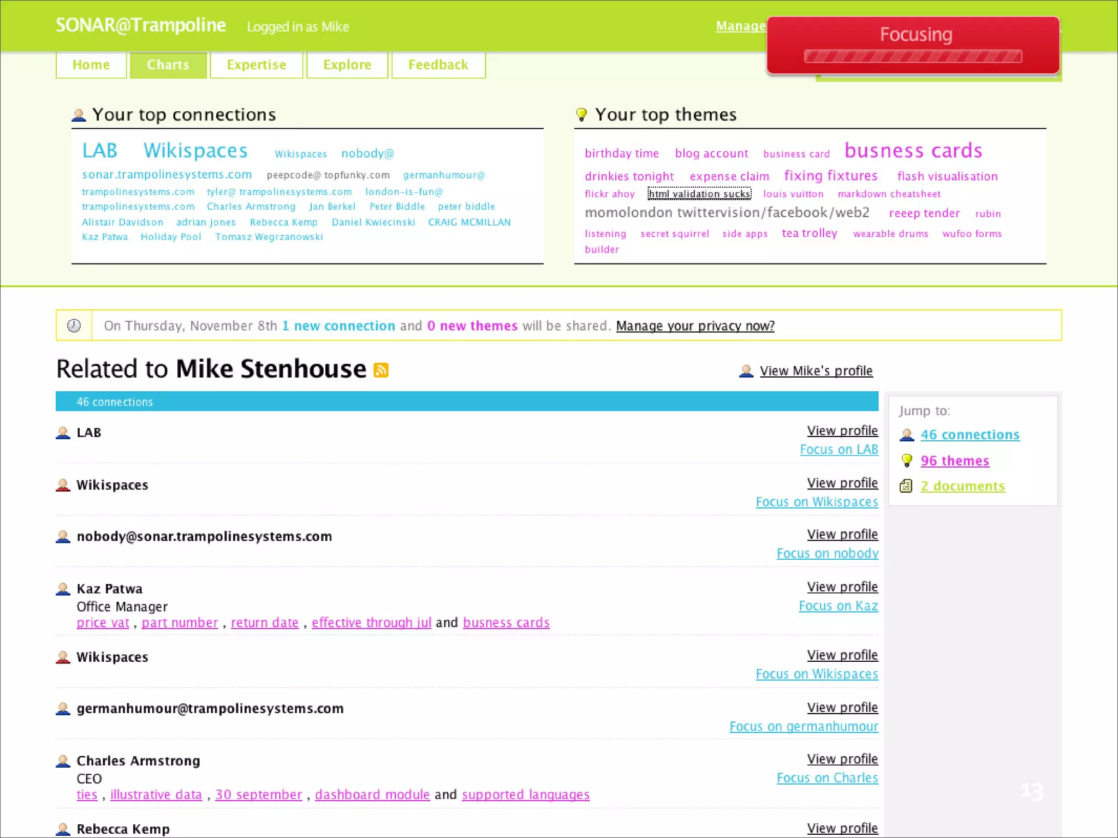Follow the Focus on LAB link
The height and width of the screenshot is (838, 1118).
tap(838, 450)
